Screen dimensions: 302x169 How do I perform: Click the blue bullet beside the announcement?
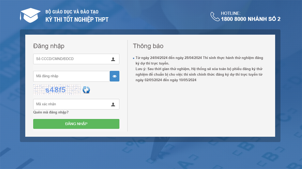coord(133,58)
